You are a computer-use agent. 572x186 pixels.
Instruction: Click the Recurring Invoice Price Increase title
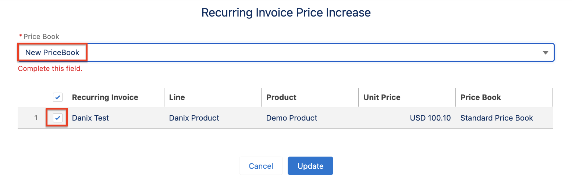click(x=286, y=12)
